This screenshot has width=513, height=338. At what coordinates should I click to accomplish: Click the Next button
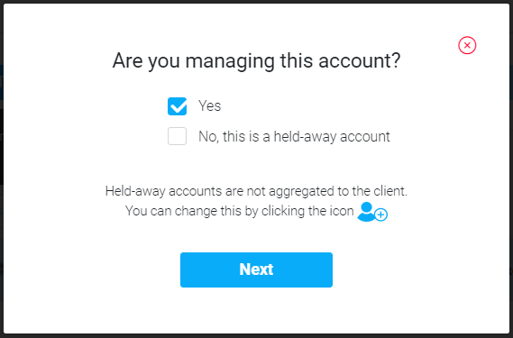click(256, 269)
